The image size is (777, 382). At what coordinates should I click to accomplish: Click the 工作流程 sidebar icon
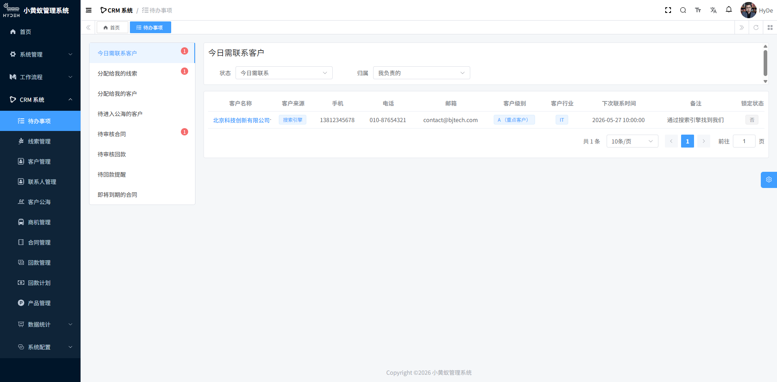click(x=13, y=77)
